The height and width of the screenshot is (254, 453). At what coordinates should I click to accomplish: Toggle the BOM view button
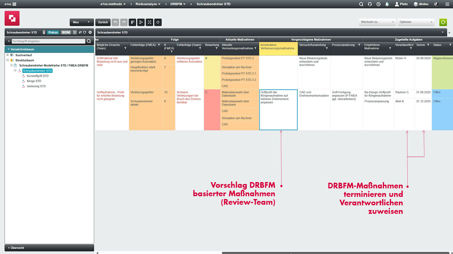click(66, 32)
